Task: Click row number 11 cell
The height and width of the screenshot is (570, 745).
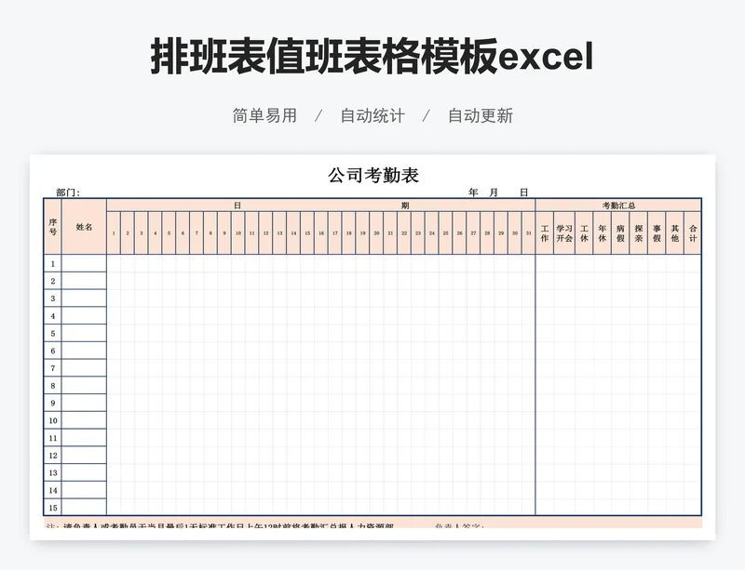Action: [53, 438]
